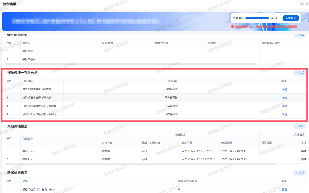Open 详情 for 总价规律性审查 (等比例)
Viewport: 309px width, 193px height.
point(284,98)
